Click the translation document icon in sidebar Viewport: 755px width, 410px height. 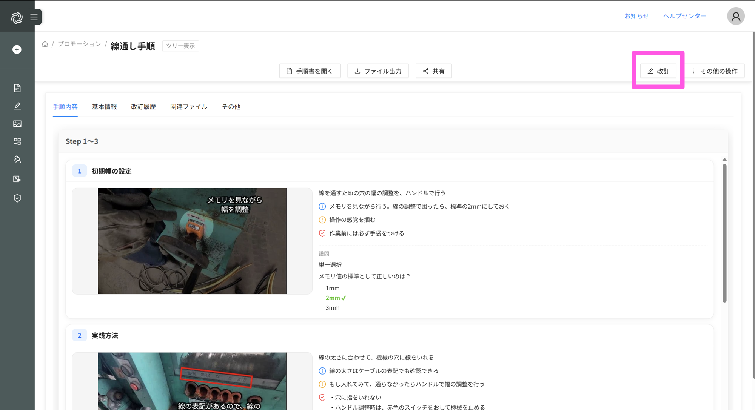(x=17, y=179)
